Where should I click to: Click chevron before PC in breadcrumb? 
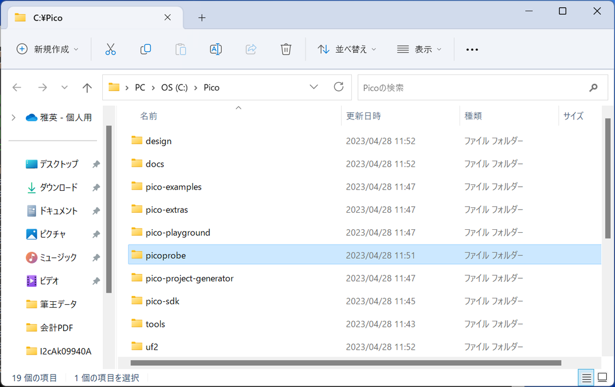[127, 88]
